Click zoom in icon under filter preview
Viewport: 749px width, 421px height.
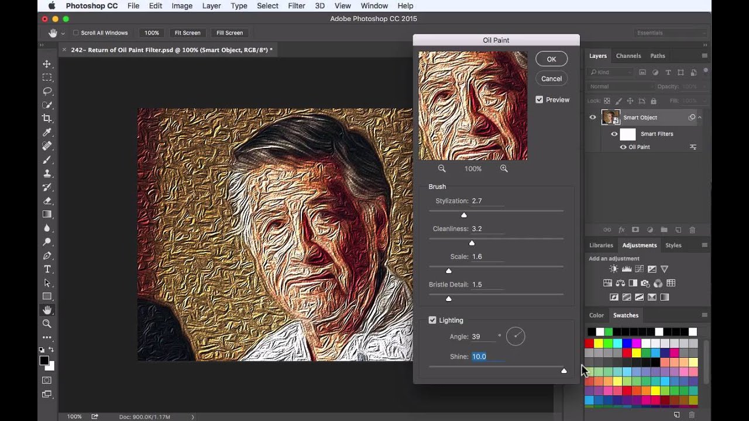click(504, 168)
